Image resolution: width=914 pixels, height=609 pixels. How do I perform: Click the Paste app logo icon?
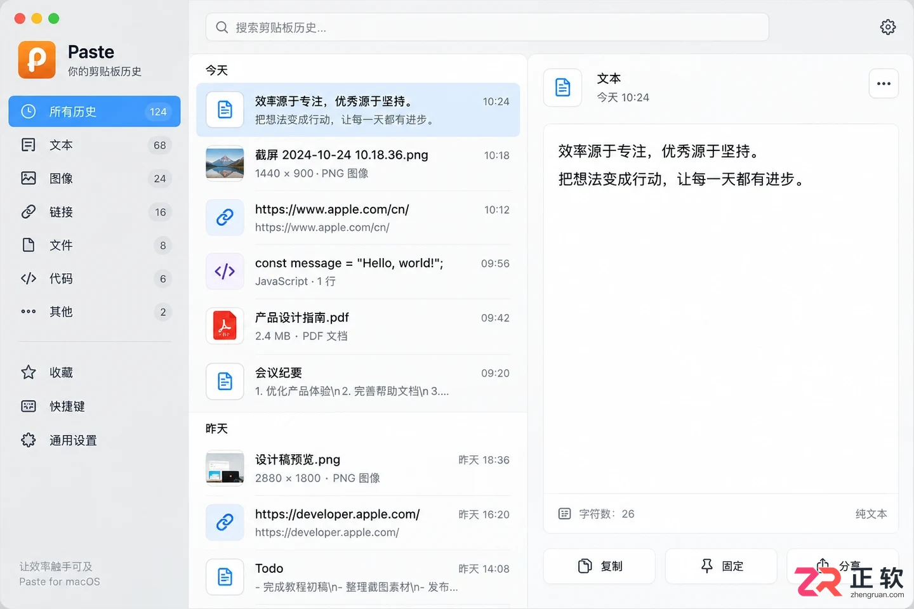point(37,60)
